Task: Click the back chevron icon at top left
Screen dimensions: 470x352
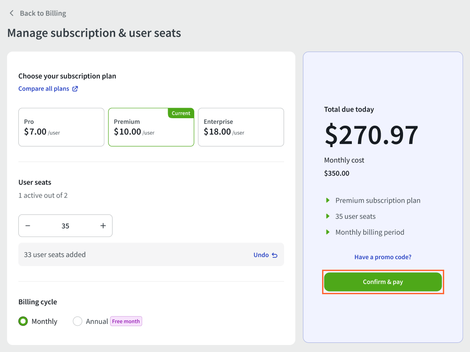Action: [x=11, y=13]
